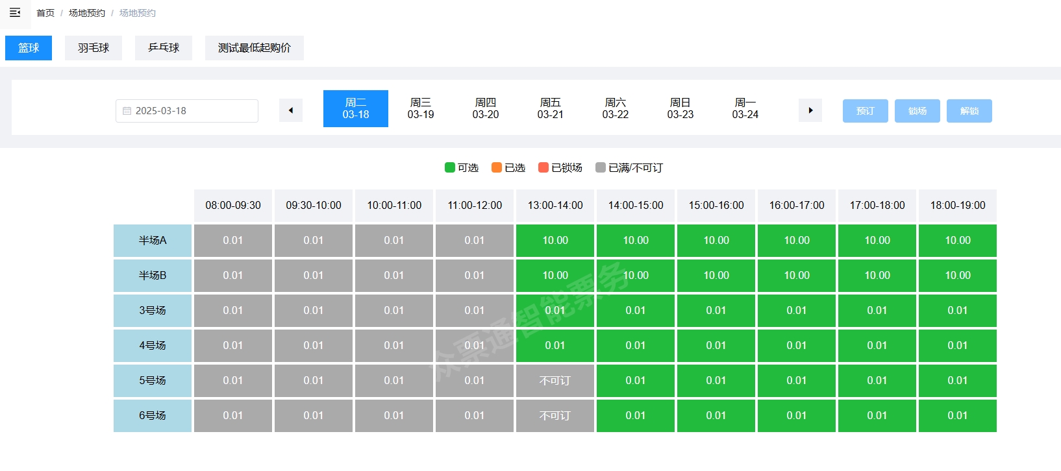Go to 首页 breadcrumb
The height and width of the screenshot is (471, 1061).
pyautogui.click(x=45, y=13)
